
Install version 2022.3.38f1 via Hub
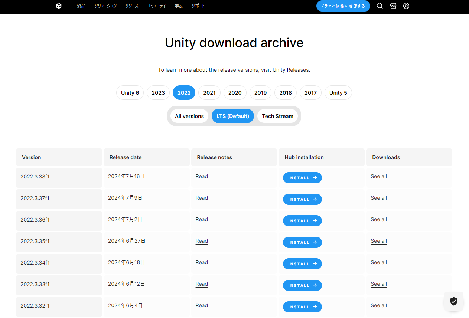[302, 178]
